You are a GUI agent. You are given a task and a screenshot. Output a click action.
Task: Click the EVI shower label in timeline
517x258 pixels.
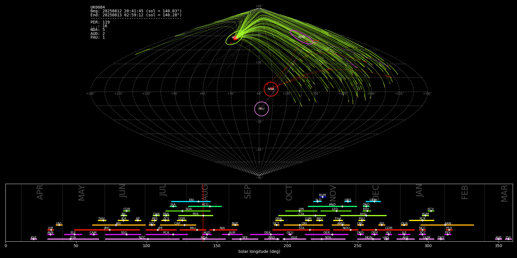click(508, 238)
